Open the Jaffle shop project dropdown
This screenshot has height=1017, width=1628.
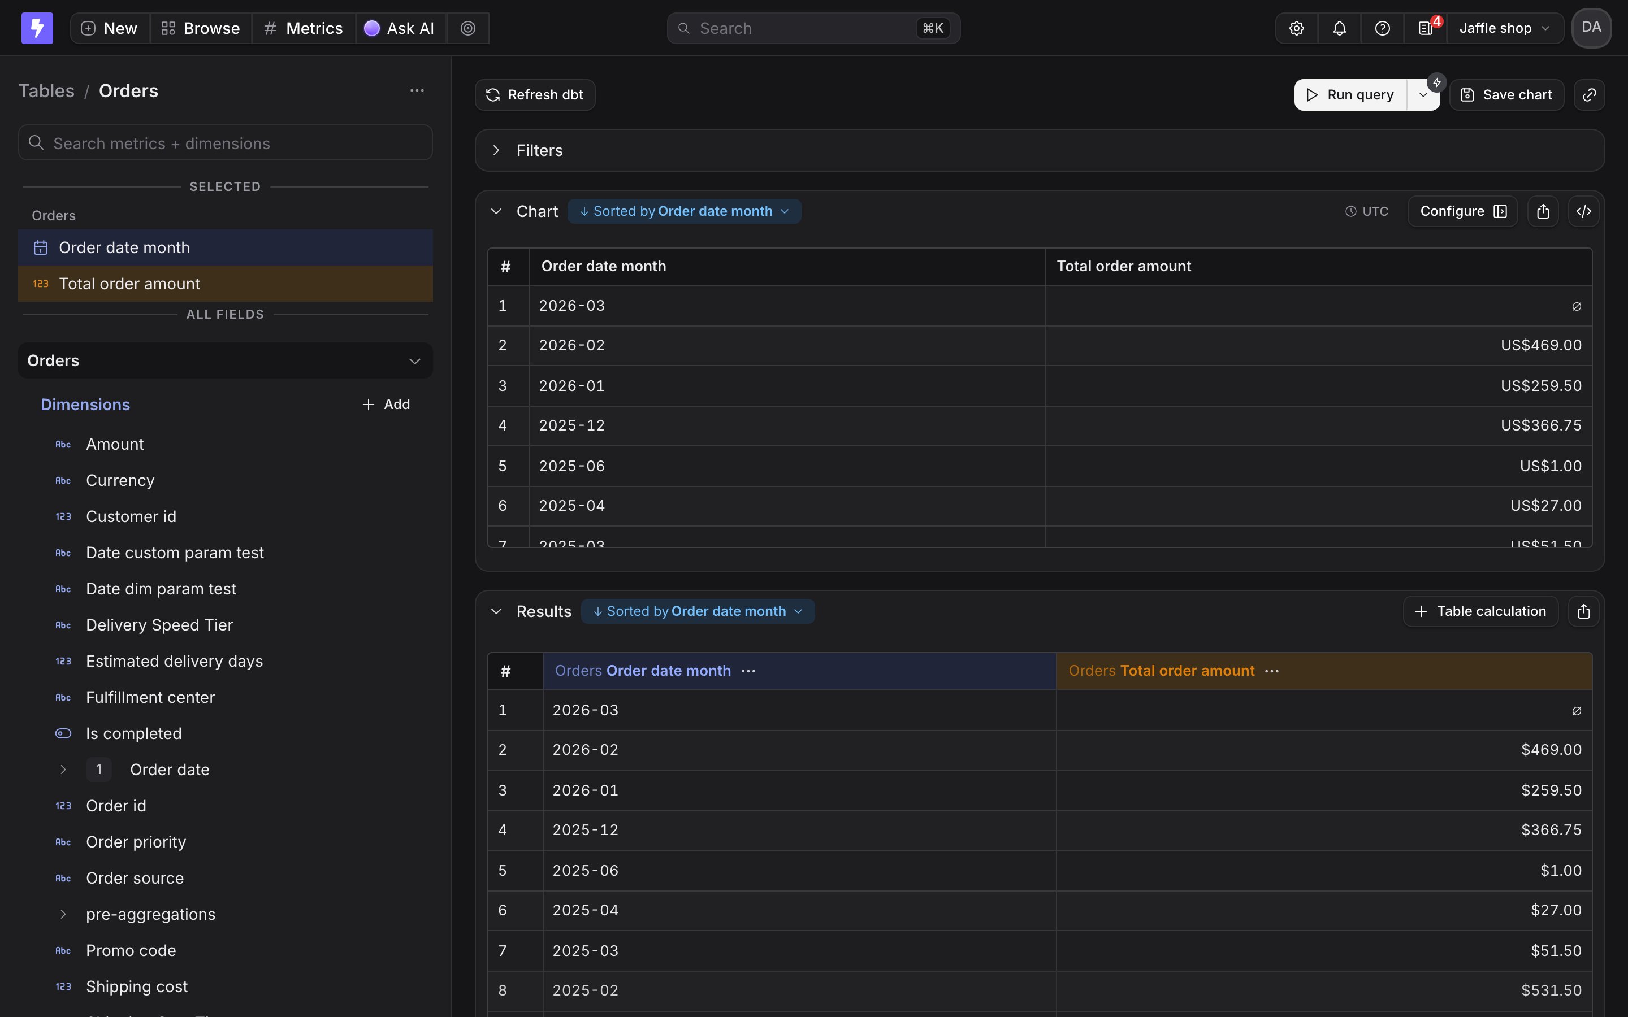[x=1504, y=28]
